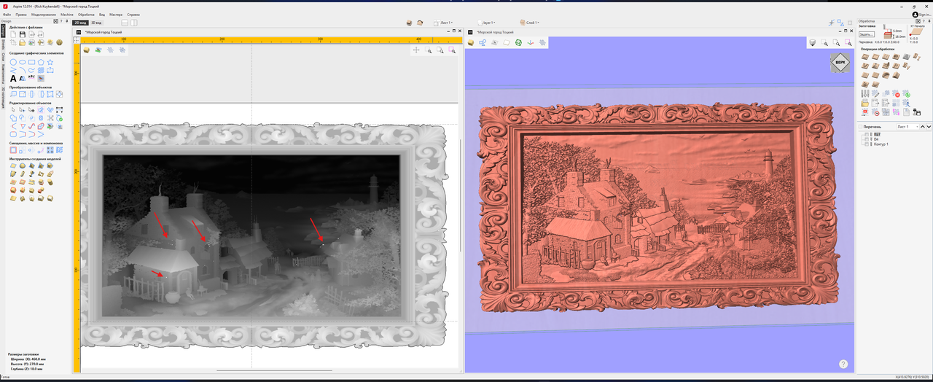The height and width of the screenshot is (382, 933).
Task: Click the shaded solid cube icon in 3D view toolbar
Action: pos(471,42)
